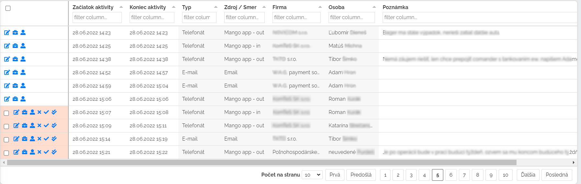Click edit icon for the 14:23 row
The image size is (581, 184).
pos(7,32)
